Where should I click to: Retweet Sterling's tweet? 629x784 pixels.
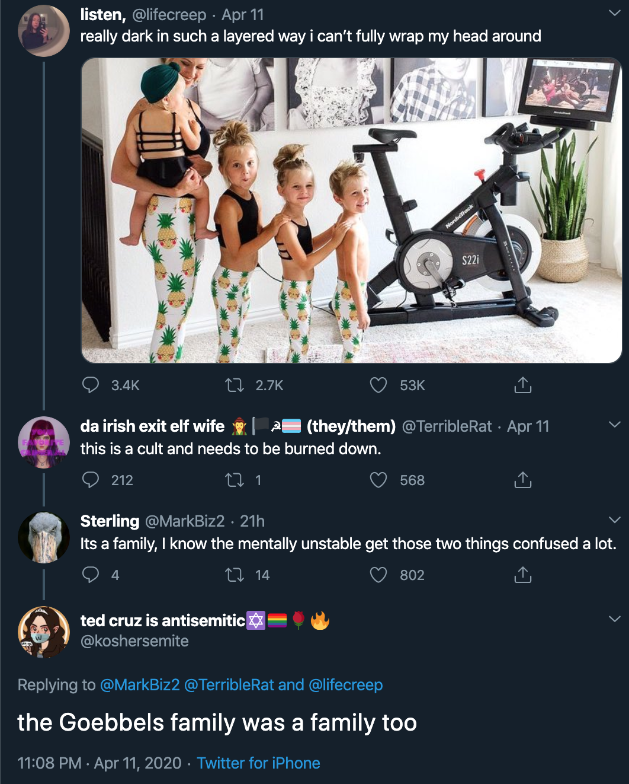(x=235, y=575)
